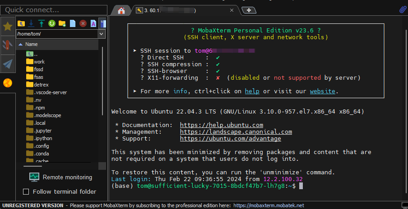
Task: Open the https://ubuntu.com/advantage link
Action: (231, 138)
